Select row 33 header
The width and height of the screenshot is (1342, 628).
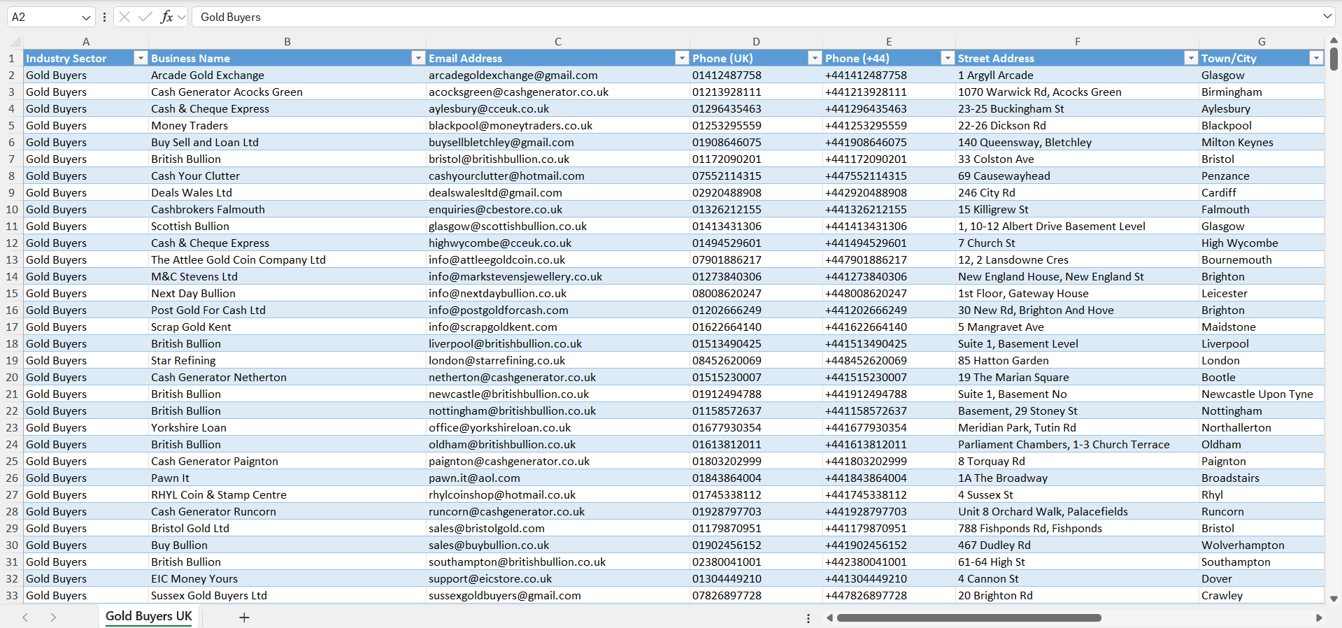click(12, 595)
